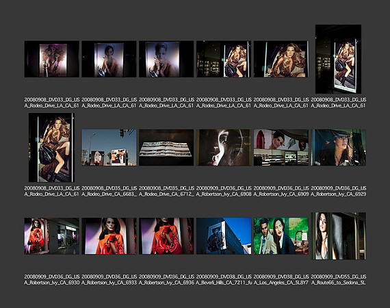Select orange dress poster beside storefront thumbnail
The width and height of the screenshot is (390, 308).
(52, 236)
